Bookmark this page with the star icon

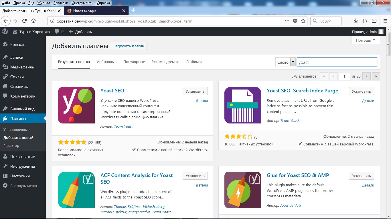pos(303,21)
